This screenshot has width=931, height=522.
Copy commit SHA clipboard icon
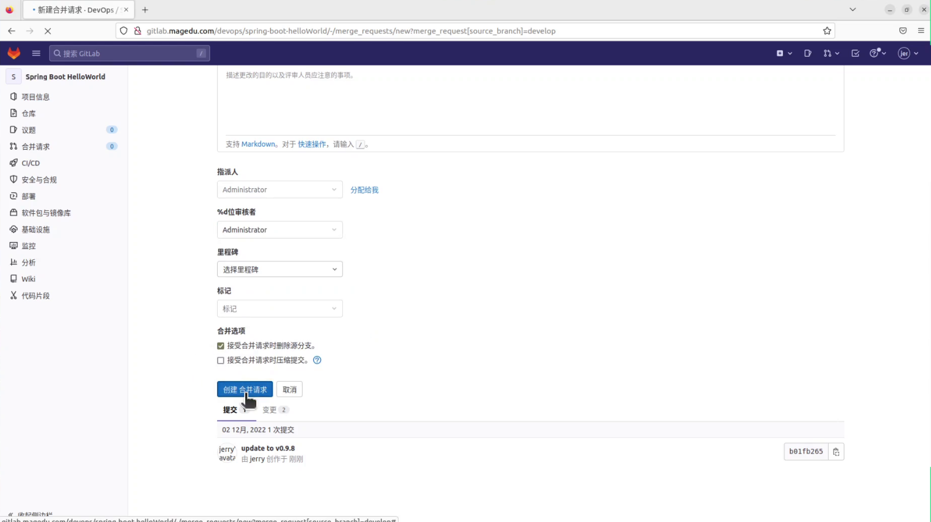(836, 452)
